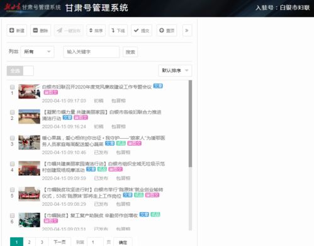This screenshot has height=246, width=314.
Task: Open article 【凝聚巾帼力量 共建美丽家园】
Action: pyautogui.click(x=101, y=115)
